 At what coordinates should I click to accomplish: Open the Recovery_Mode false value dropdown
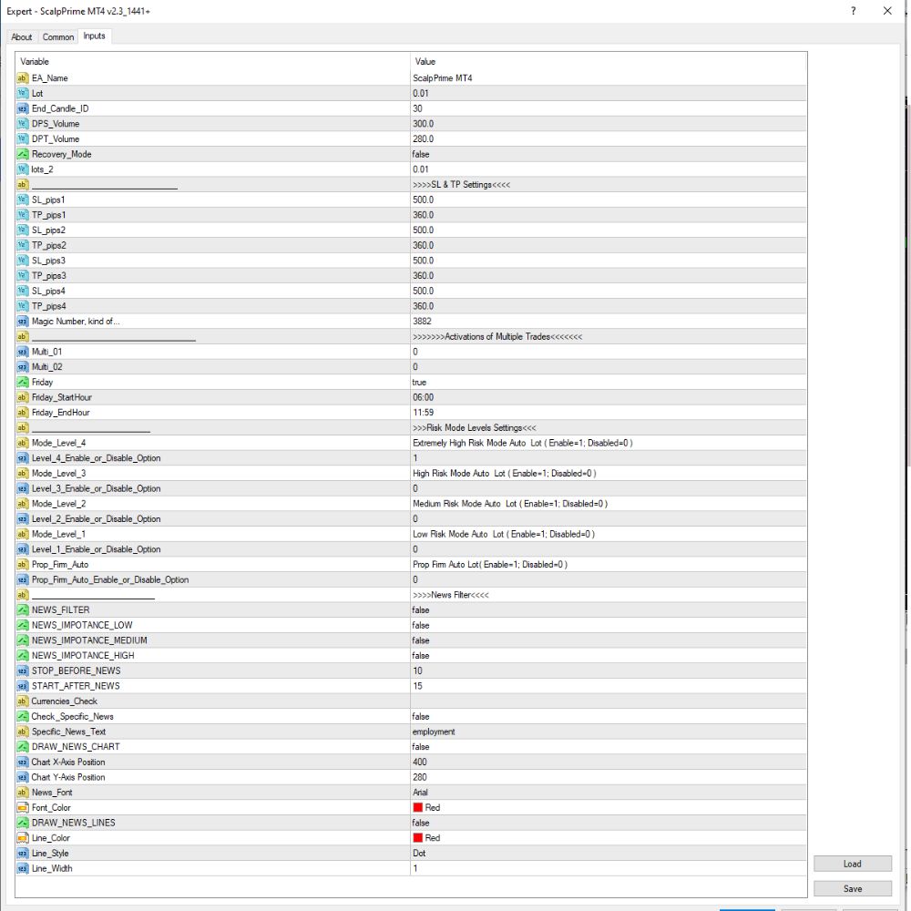click(609, 154)
